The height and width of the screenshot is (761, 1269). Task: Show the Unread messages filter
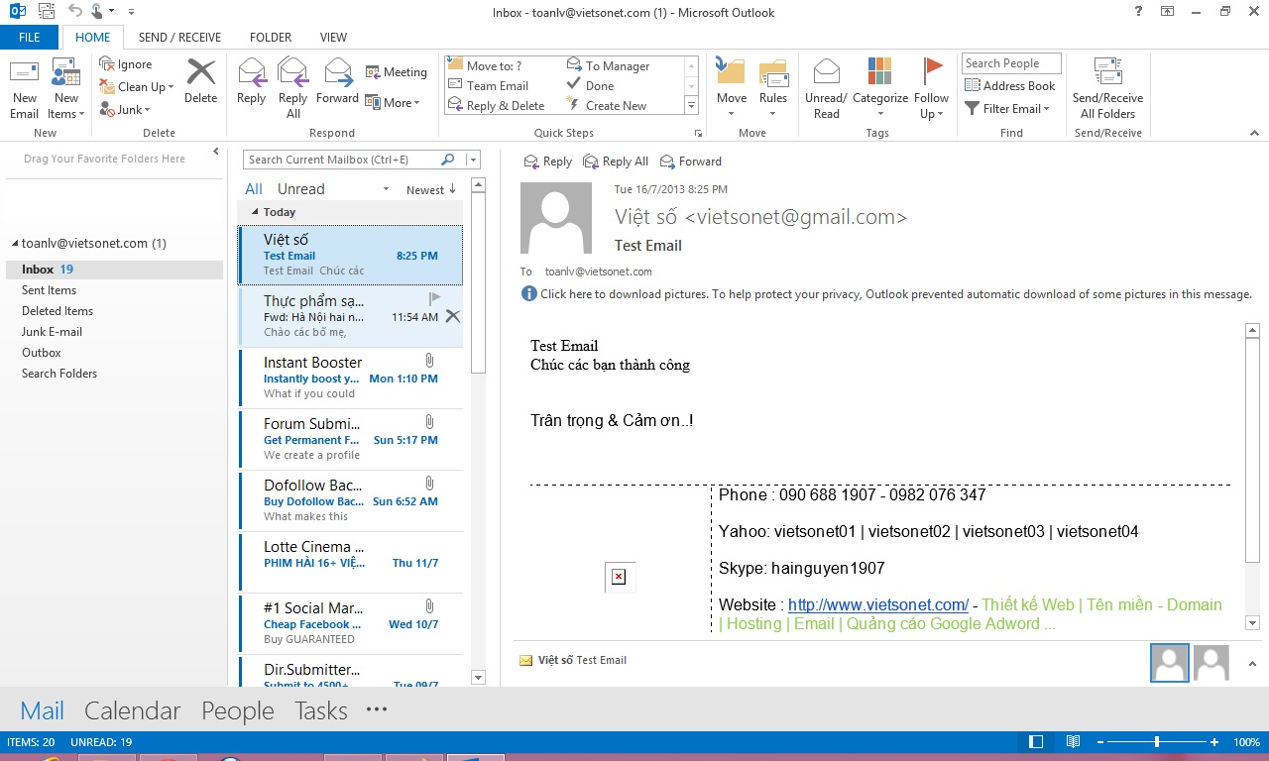pyautogui.click(x=301, y=189)
